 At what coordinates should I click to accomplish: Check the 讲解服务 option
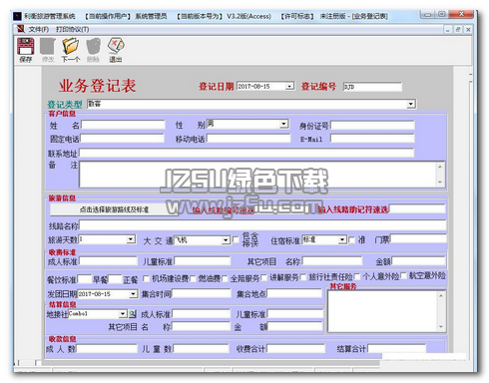pos(263,277)
